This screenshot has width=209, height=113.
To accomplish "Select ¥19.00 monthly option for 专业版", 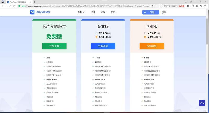I will click(96, 33).
